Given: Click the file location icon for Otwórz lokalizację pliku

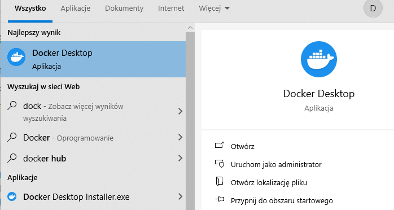Looking at the screenshot, I should click(220, 181).
